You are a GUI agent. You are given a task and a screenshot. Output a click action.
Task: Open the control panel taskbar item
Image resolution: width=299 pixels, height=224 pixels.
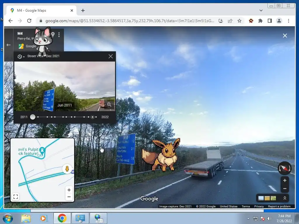[80, 218]
